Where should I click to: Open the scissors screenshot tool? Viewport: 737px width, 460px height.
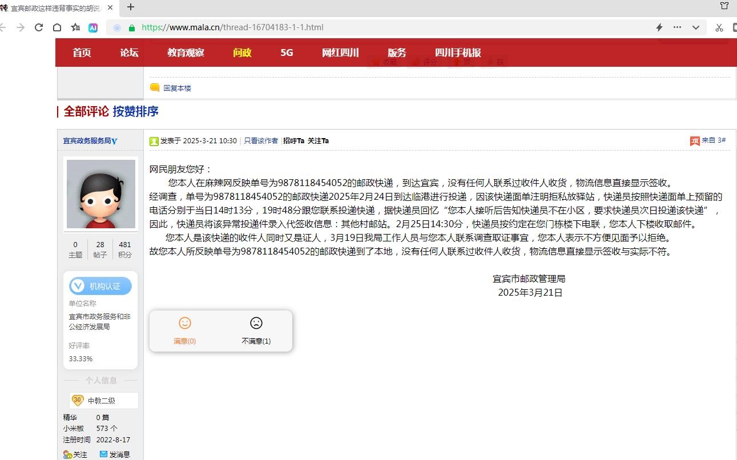(x=719, y=27)
